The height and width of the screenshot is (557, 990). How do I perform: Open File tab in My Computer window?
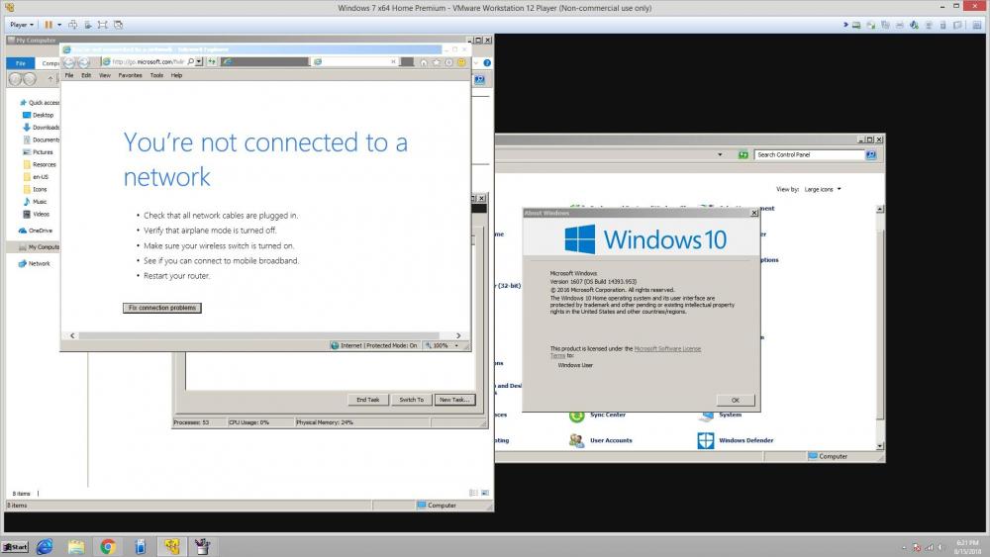coord(20,63)
